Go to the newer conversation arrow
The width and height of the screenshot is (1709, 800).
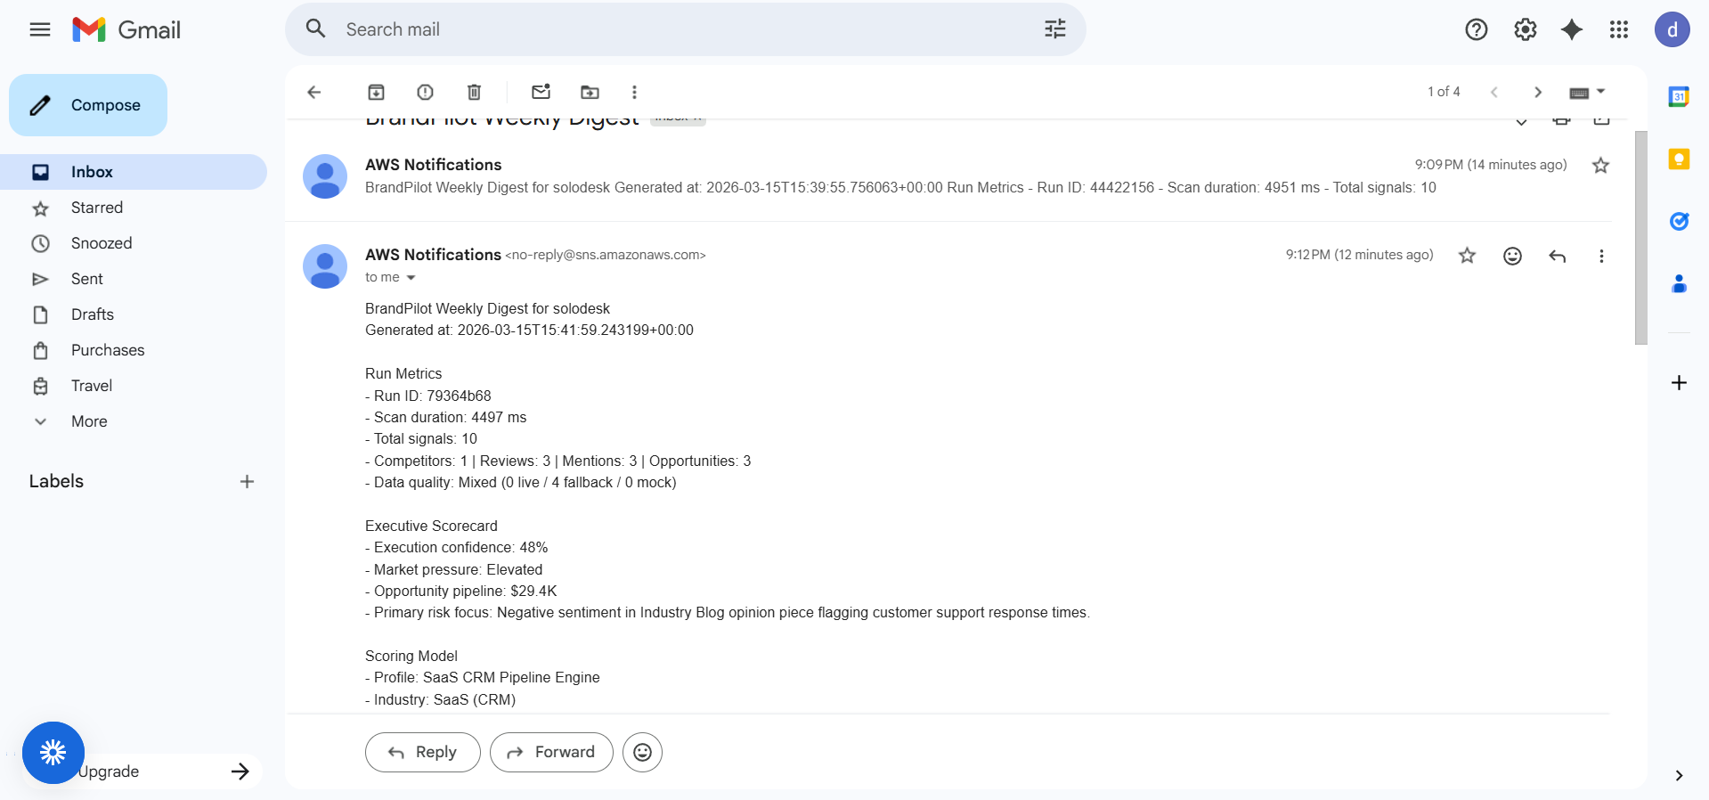point(1494,92)
